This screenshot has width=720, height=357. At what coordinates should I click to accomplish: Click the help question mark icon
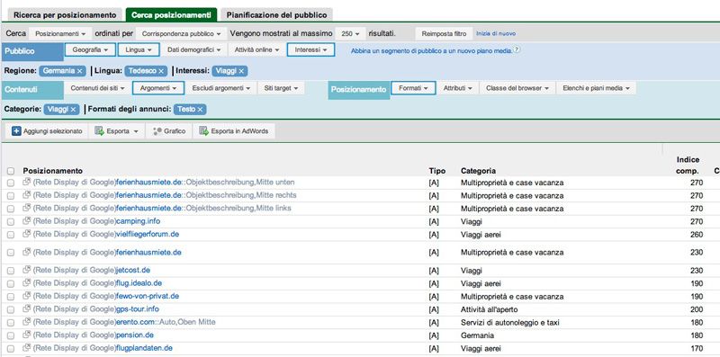tap(517, 49)
